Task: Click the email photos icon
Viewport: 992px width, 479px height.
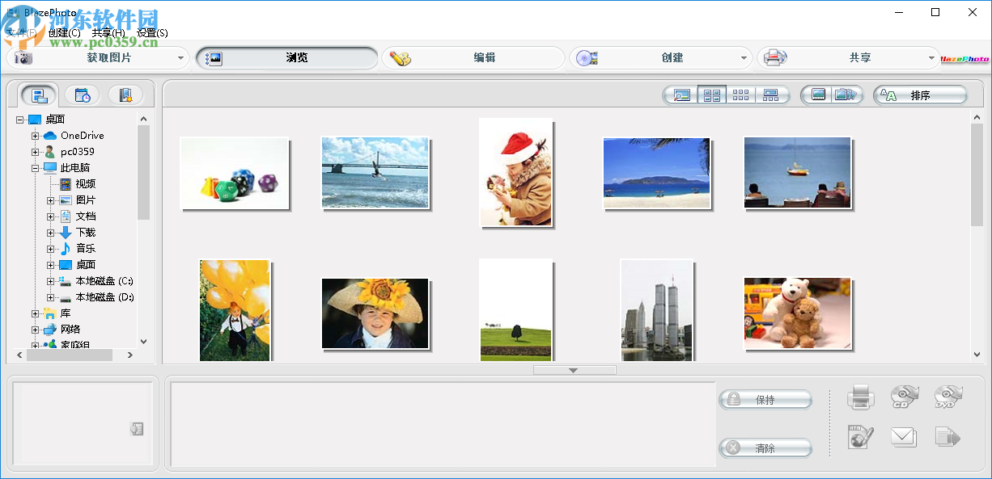Action: pyautogui.click(x=904, y=438)
